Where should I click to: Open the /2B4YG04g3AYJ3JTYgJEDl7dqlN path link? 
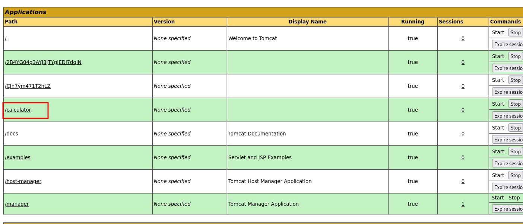[43, 62]
